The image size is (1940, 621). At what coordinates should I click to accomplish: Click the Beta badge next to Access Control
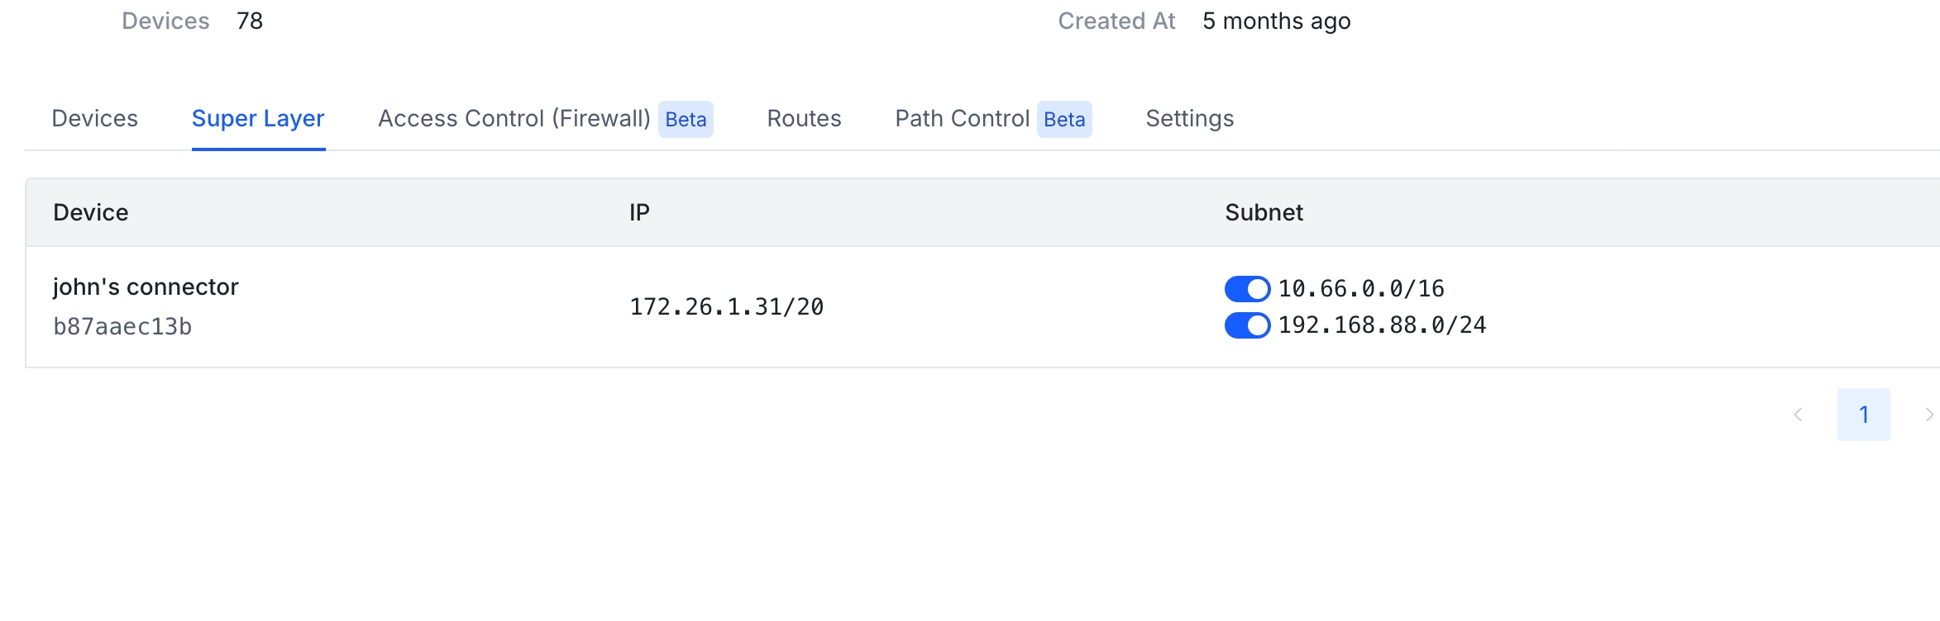[x=686, y=120]
